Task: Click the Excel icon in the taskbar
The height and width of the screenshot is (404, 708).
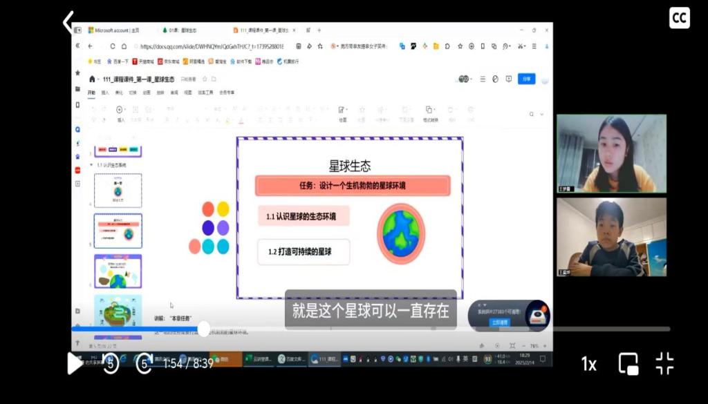Action: click(249, 359)
